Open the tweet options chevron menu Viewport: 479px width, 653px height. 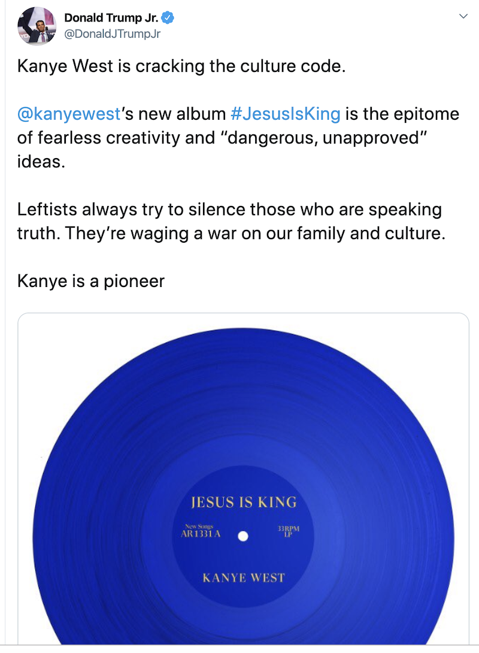click(463, 16)
